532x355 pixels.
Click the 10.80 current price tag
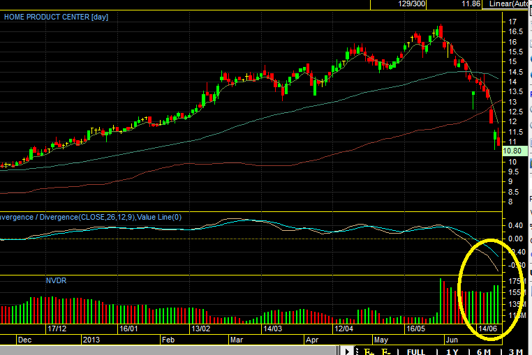515,151
